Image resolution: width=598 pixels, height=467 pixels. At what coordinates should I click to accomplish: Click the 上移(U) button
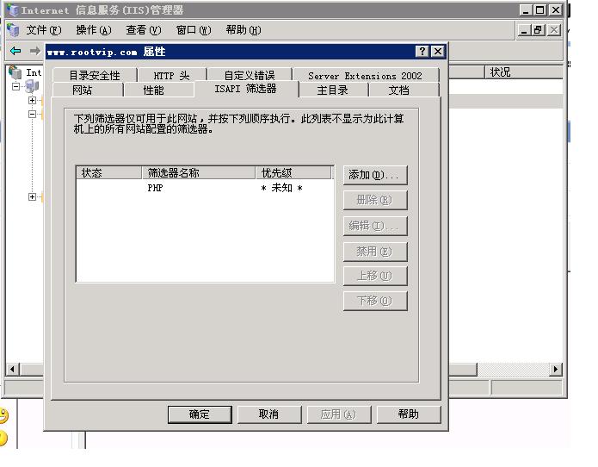pyautogui.click(x=375, y=276)
